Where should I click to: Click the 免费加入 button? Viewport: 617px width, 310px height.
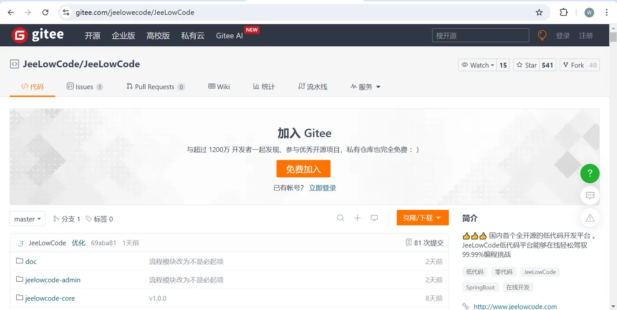(x=303, y=169)
